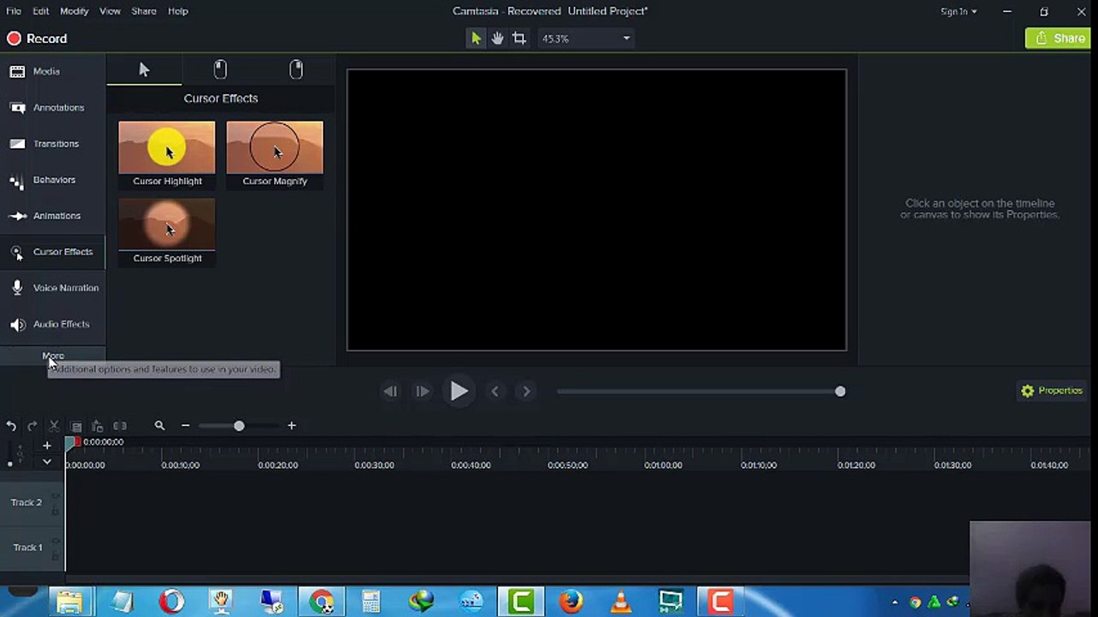Image resolution: width=1098 pixels, height=617 pixels.
Task: Open the View menu
Action: 110,11
